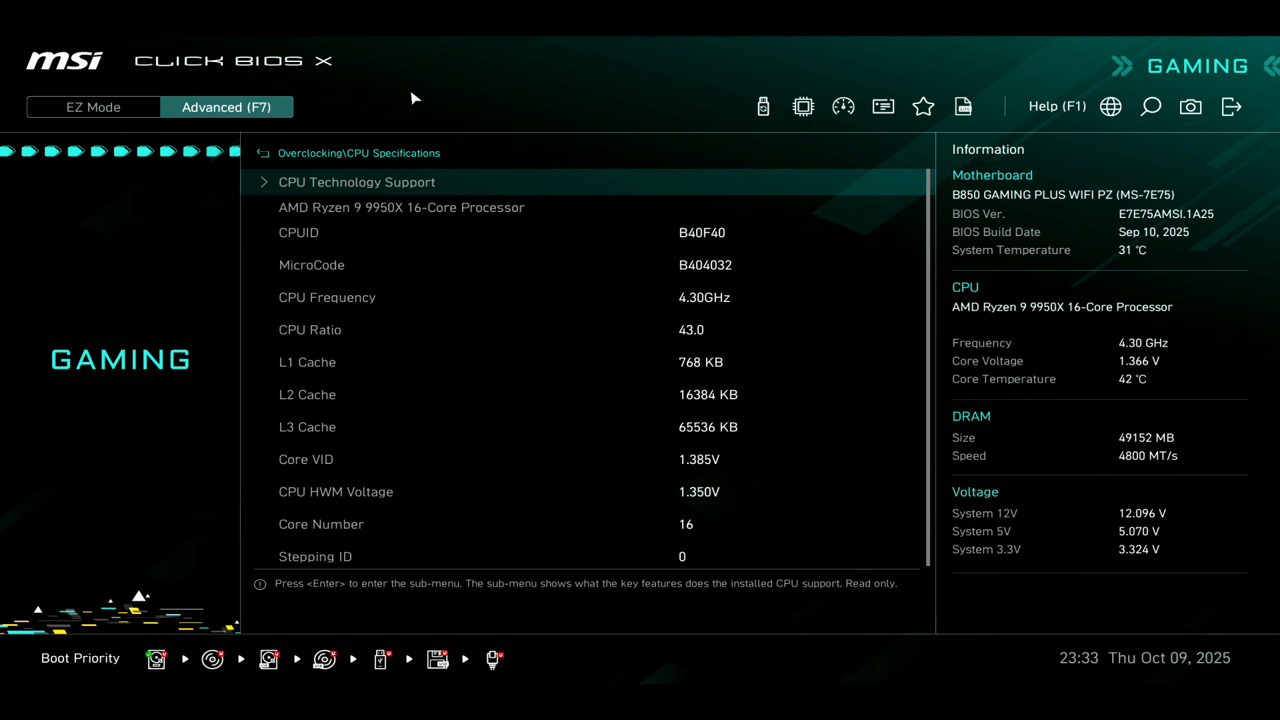This screenshot has height=720, width=1280.
Task: Click the Favorites star icon
Action: click(x=923, y=107)
